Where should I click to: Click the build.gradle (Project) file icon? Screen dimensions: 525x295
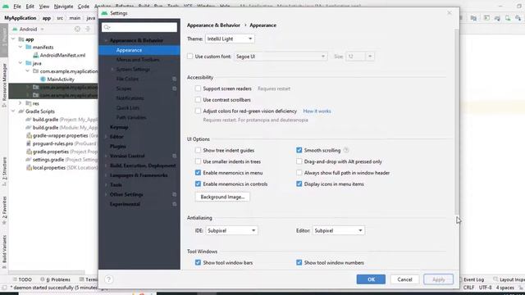point(29,120)
